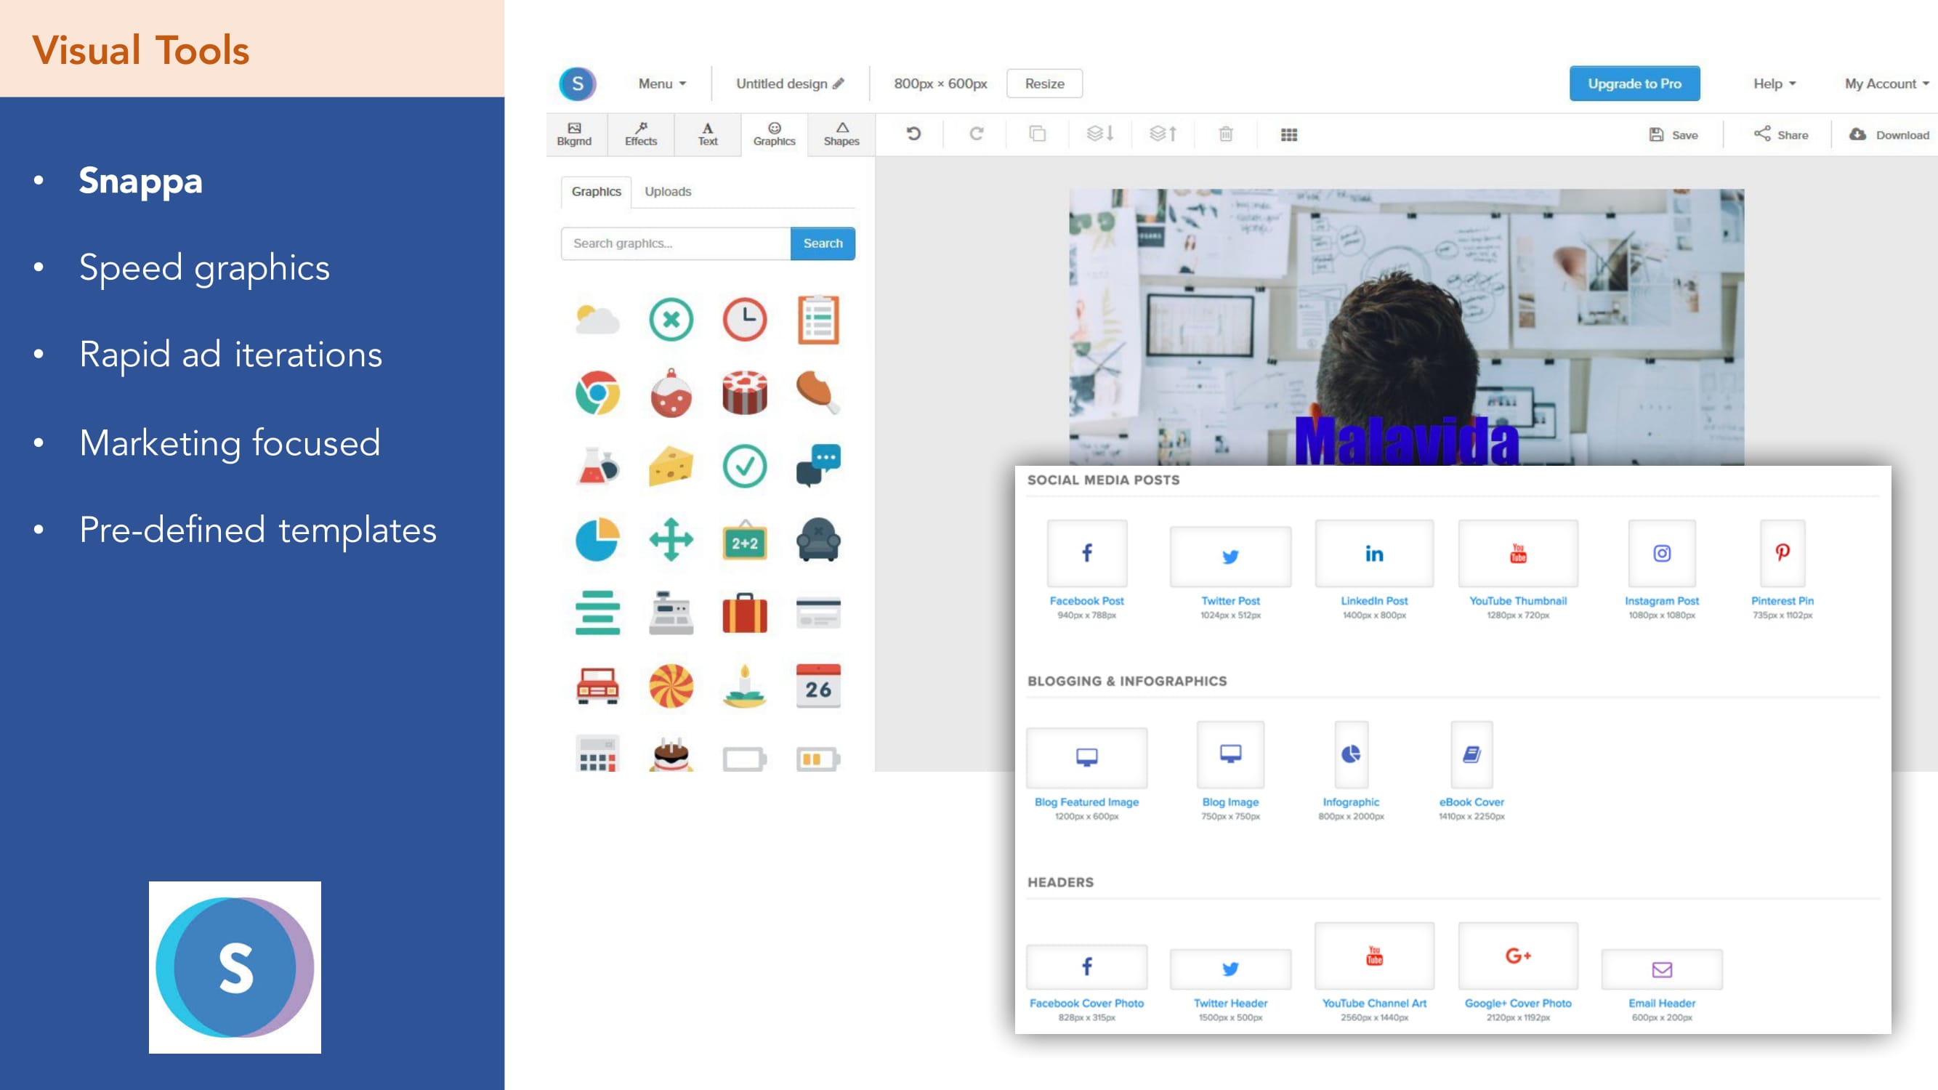Click the redo arrow icon
Viewport: 1938px width, 1090px height.
(976, 134)
